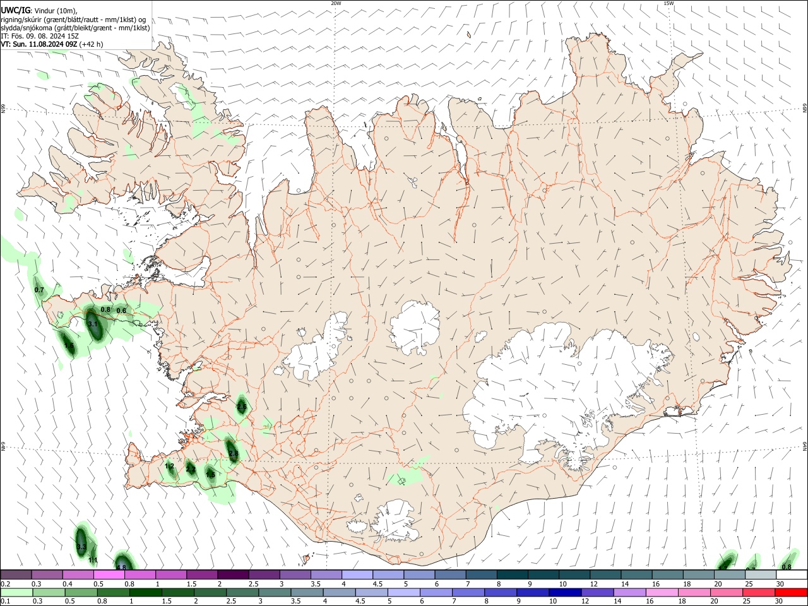Click the 3.3 precipitation value over the sea
The image size is (808, 606).
81,547
